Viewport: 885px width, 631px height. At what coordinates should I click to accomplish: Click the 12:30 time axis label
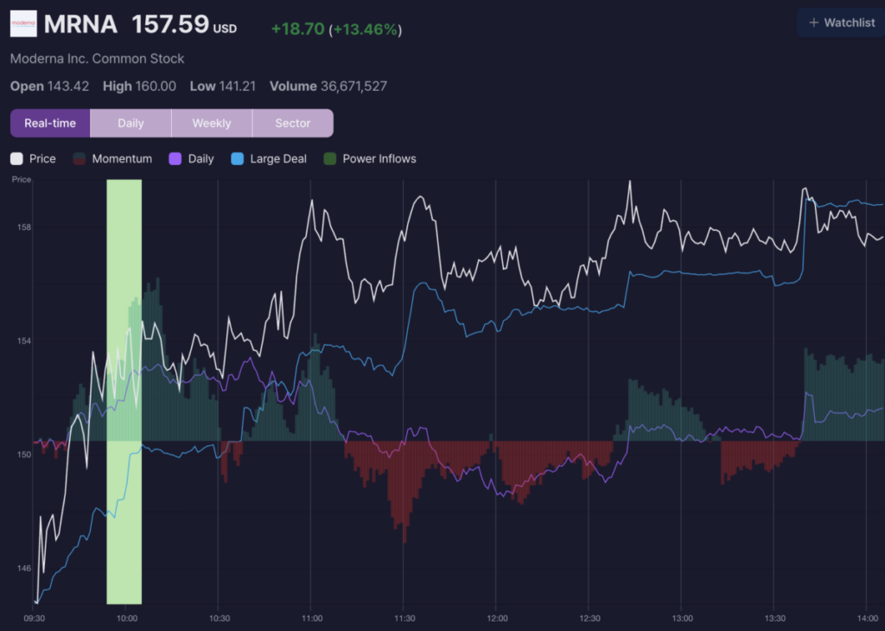point(589,618)
